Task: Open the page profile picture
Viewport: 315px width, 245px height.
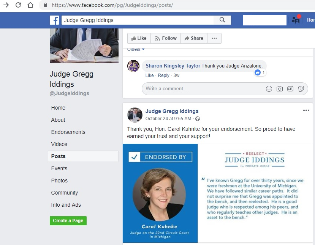Action: coord(84,46)
